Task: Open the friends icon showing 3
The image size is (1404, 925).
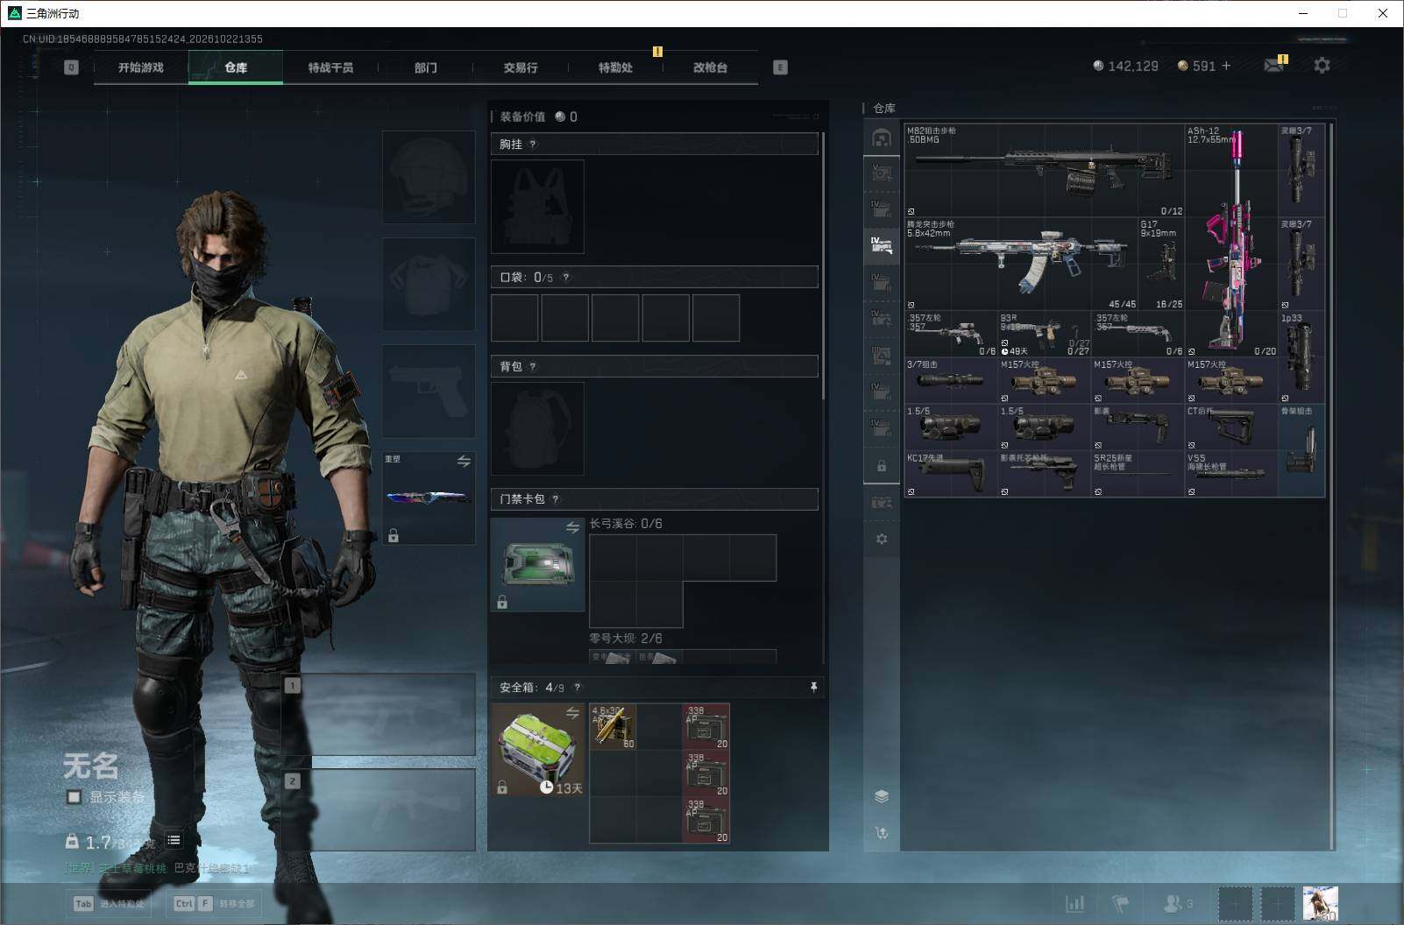Action: [1177, 903]
